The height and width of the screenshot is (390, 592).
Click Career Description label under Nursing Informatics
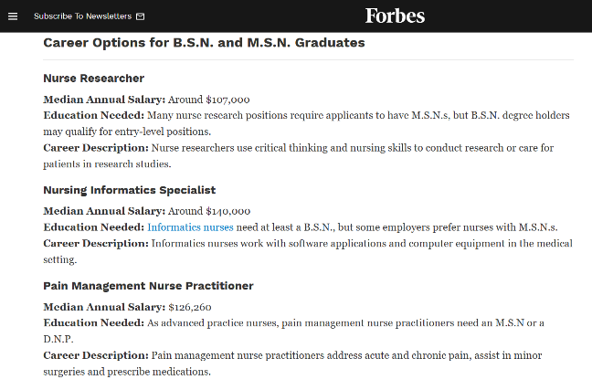click(96, 244)
